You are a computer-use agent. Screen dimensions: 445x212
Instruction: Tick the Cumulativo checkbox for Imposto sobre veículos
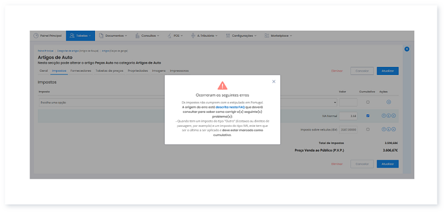coord(368,130)
